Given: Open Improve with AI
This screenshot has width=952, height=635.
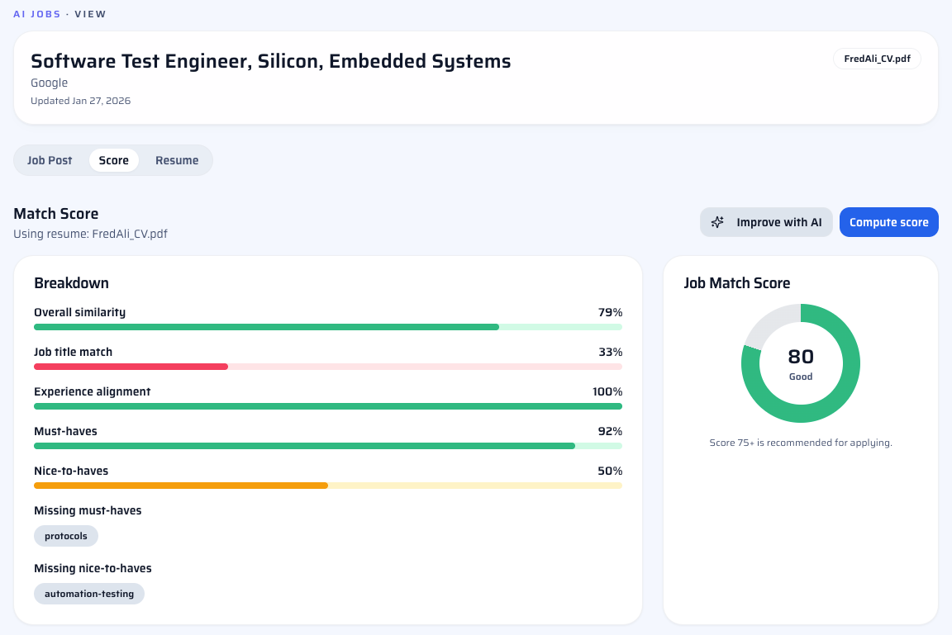Looking at the screenshot, I should pyautogui.click(x=766, y=221).
